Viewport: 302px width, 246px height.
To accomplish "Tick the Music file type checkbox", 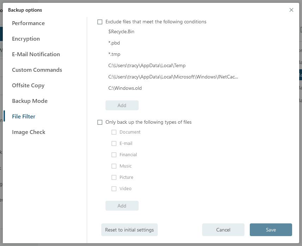I will tap(114, 166).
